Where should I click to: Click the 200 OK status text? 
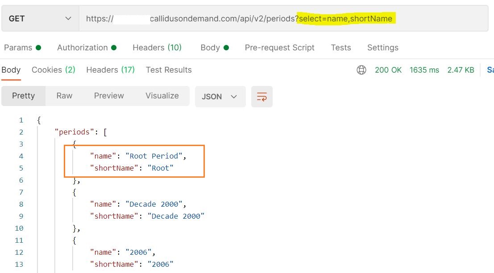point(388,70)
